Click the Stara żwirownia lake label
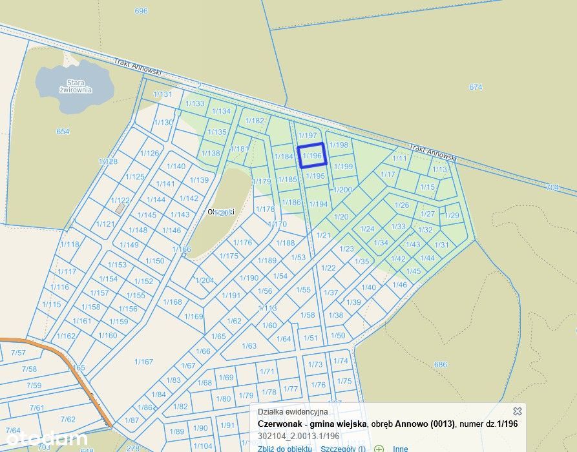 click(x=76, y=87)
